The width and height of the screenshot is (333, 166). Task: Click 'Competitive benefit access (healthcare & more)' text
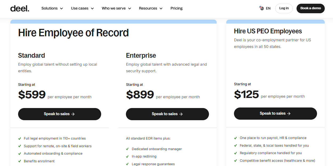point(277,161)
